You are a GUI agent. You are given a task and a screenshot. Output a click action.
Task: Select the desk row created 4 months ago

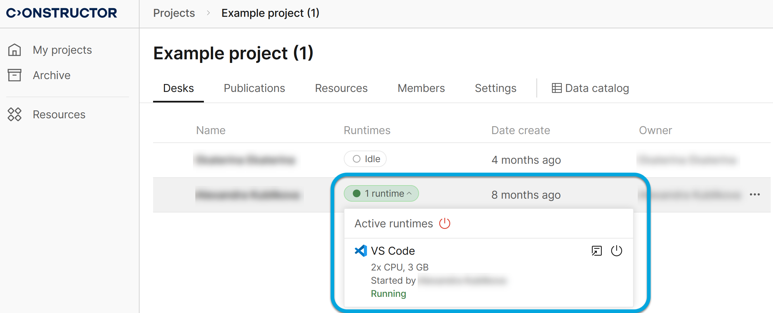click(526, 160)
